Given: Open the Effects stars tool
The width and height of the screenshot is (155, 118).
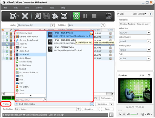Looking at the screenshot, I should (x=55, y=16).
